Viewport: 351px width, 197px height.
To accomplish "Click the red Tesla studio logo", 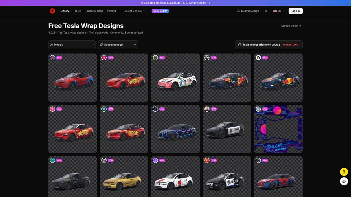I will pos(52,11).
